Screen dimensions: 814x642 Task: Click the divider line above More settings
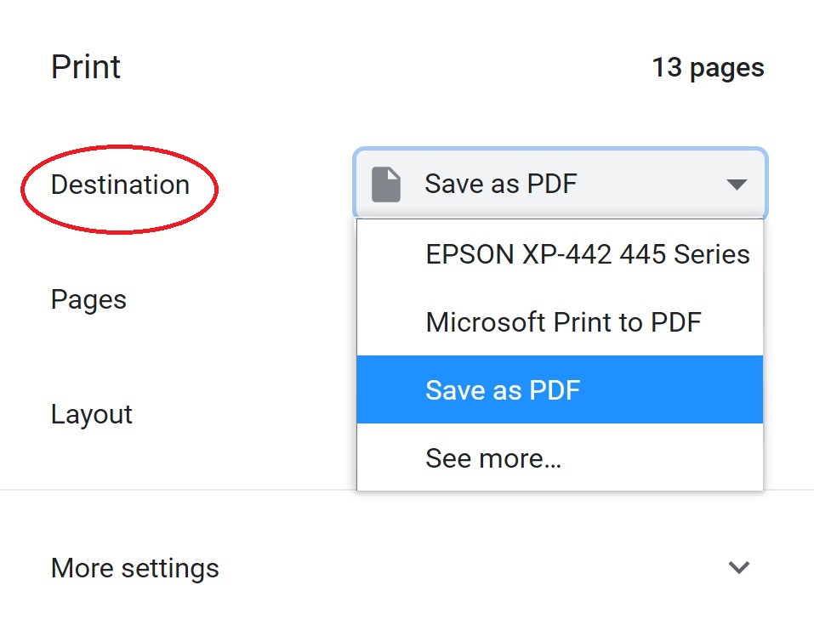click(x=178, y=490)
